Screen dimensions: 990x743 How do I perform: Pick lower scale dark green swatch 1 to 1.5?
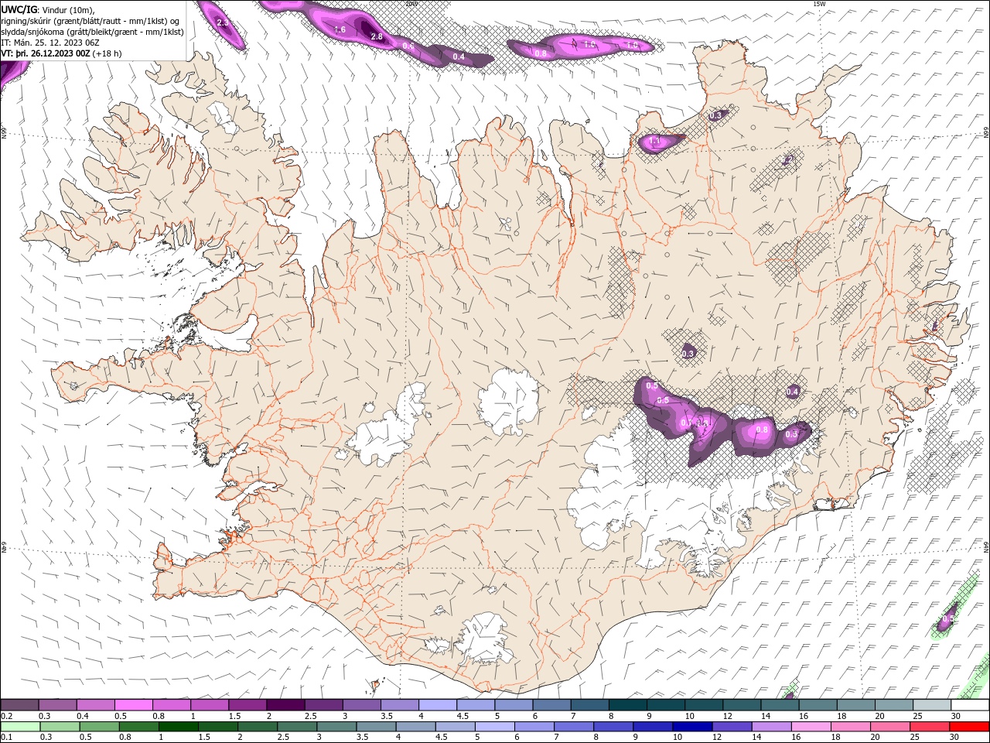pos(178,727)
